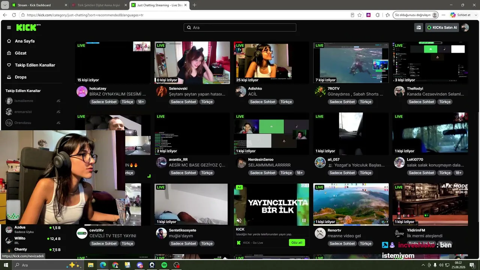
Task: Go back to the previous page
Action: (5, 15)
